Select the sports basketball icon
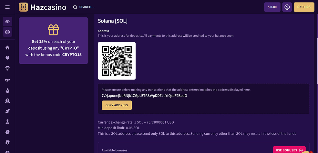Screen dimensions: 318x153 [x=7, y=32]
